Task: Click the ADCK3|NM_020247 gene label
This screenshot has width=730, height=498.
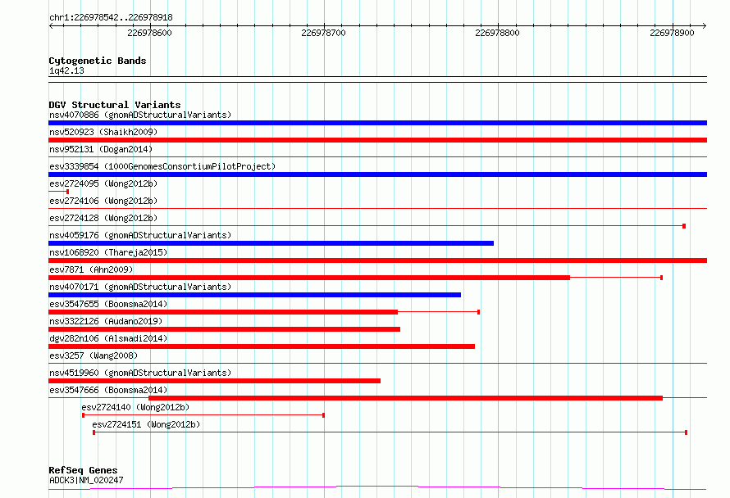Action: pos(86,480)
